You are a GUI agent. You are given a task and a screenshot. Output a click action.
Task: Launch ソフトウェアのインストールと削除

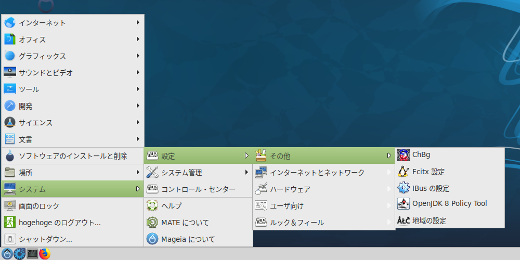73,156
